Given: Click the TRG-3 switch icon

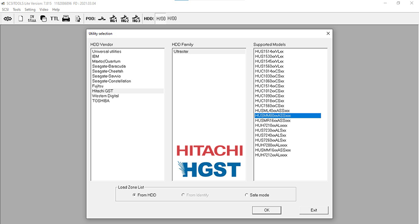Looking at the screenshot, I should click(136, 19).
